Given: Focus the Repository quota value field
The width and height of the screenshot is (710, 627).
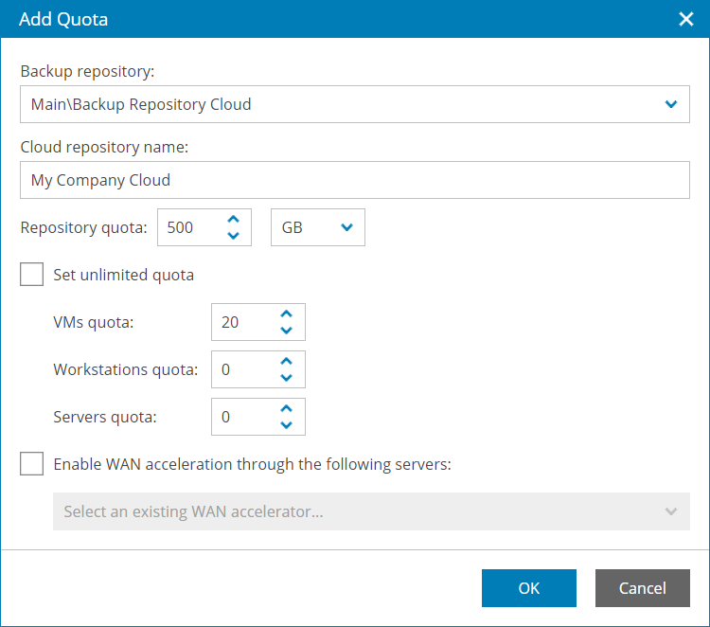Looking at the screenshot, I should pyautogui.click(x=187, y=227).
